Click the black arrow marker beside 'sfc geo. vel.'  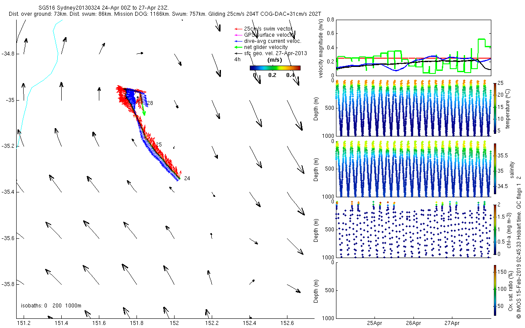(239, 53)
